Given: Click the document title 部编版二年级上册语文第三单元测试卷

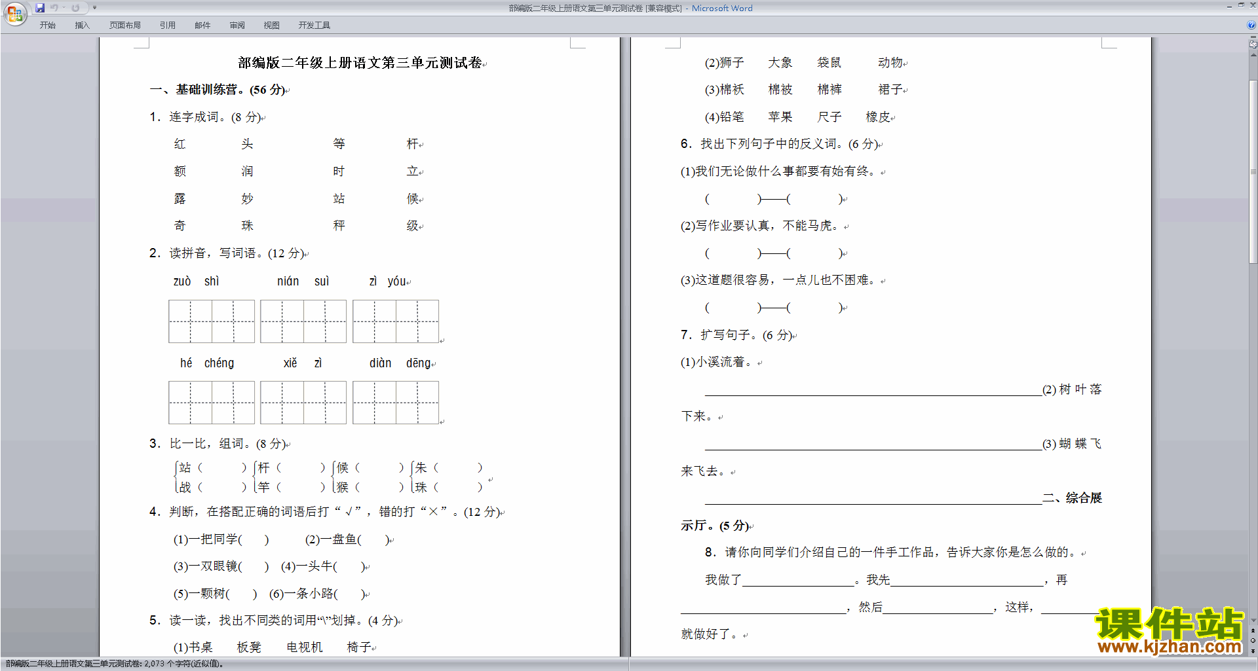Looking at the screenshot, I should pos(360,63).
